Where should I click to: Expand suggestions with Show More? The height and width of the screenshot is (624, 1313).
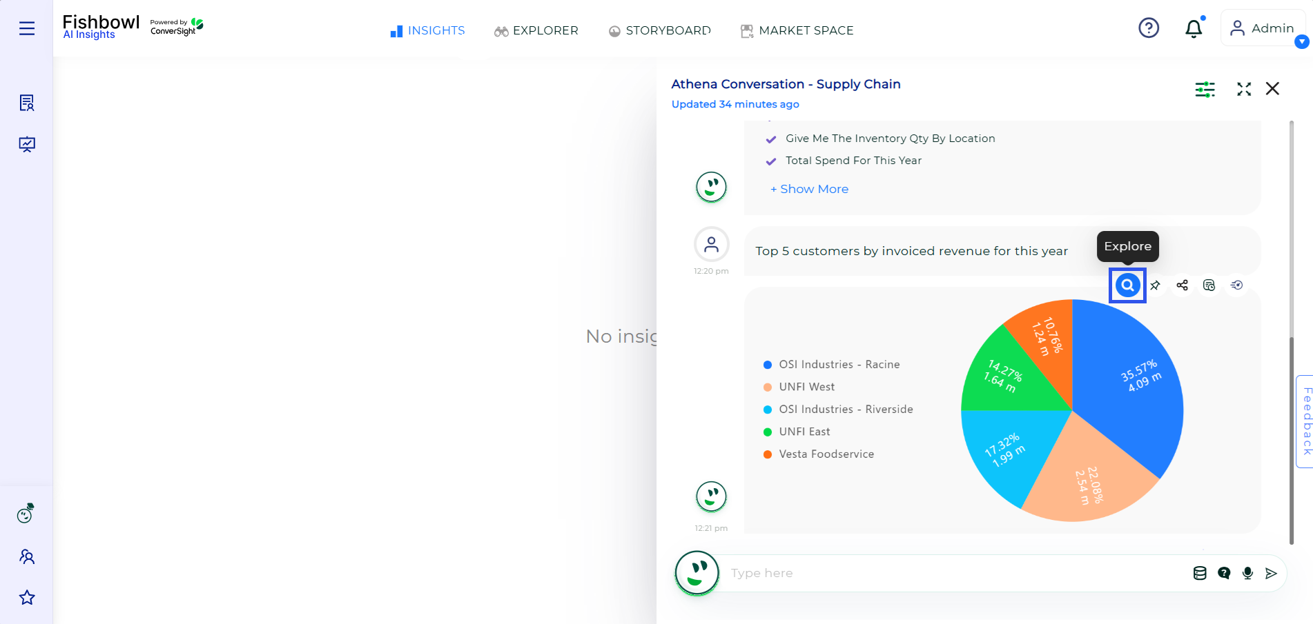809,189
